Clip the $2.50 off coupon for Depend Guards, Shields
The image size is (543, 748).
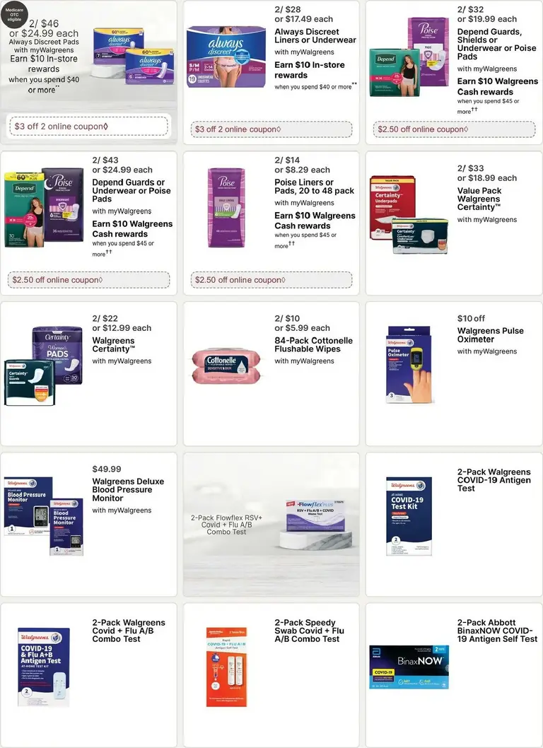point(454,129)
